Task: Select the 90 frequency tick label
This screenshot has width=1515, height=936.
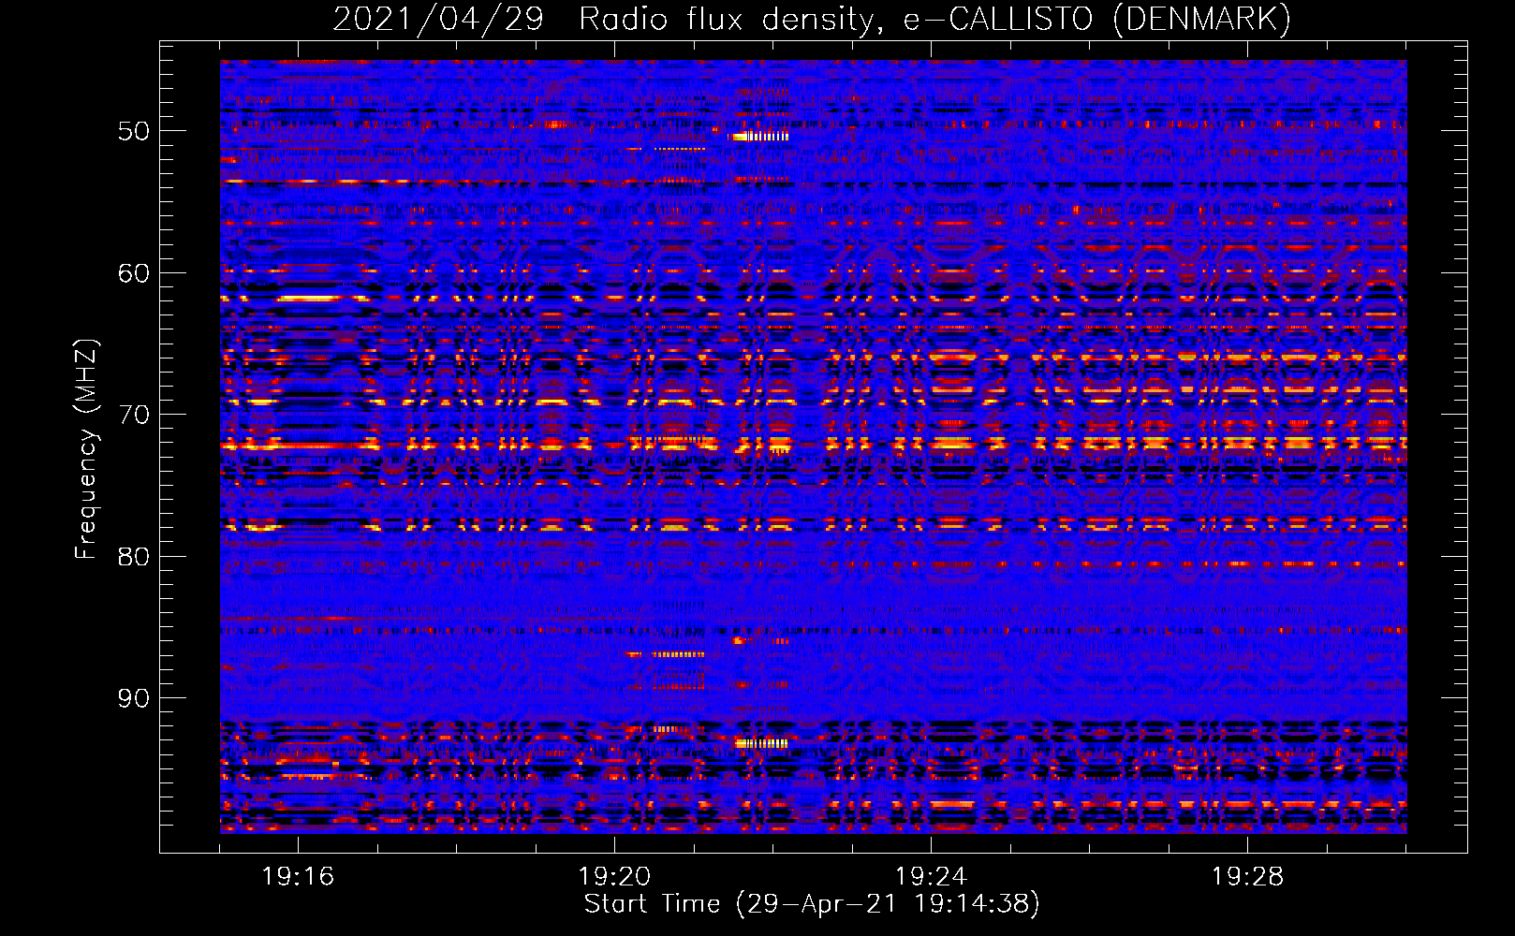Action: click(134, 698)
